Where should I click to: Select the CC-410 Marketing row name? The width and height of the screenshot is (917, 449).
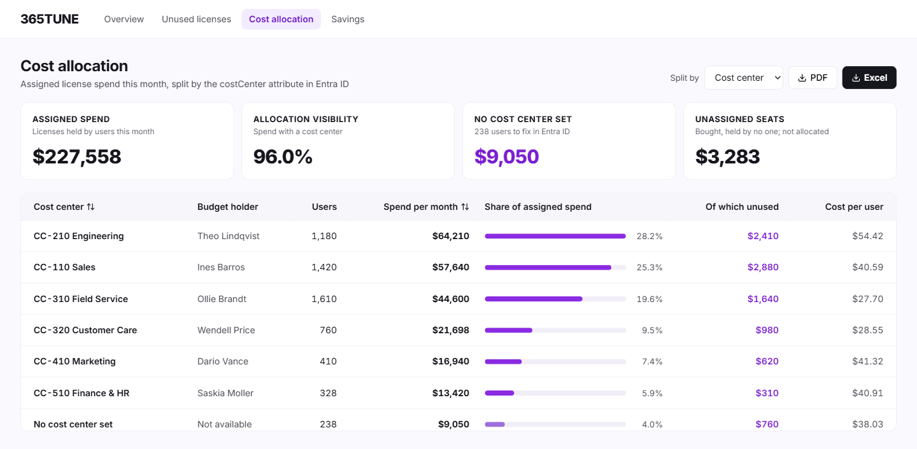point(75,361)
